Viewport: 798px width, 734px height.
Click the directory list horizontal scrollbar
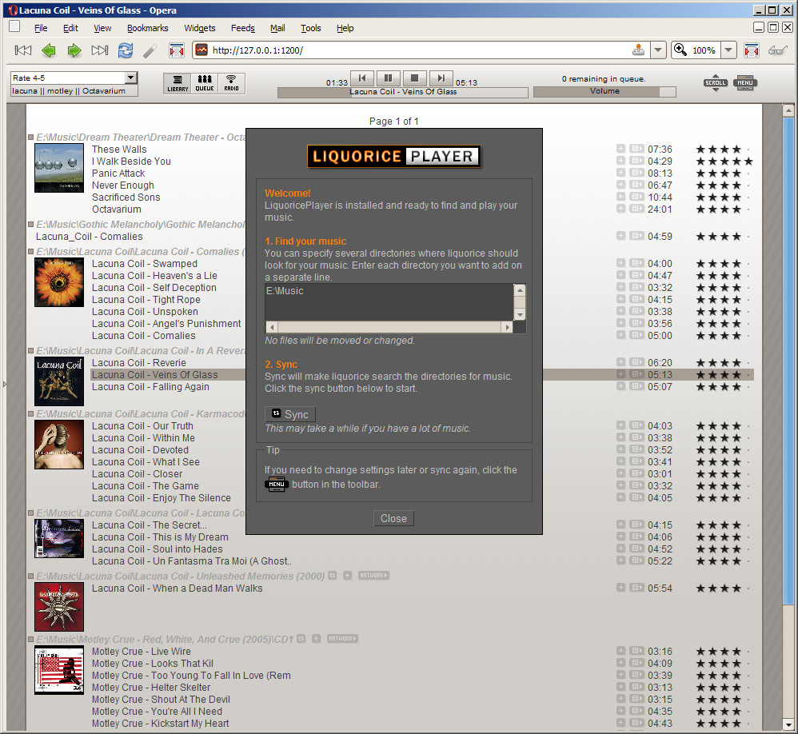(x=389, y=327)
